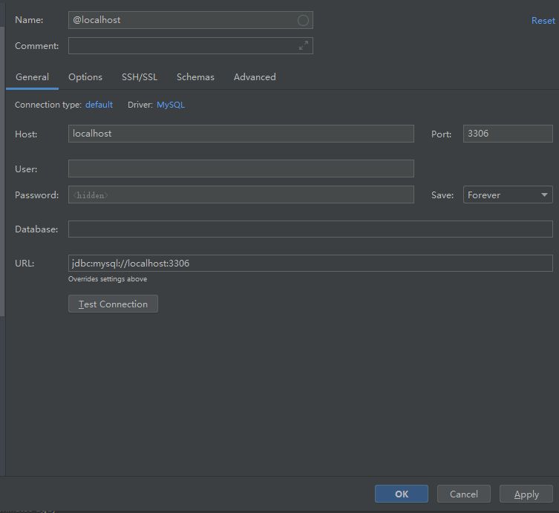Click the color circle in the Name field
This screenshot has height=513, width=559.
[303, 20]
